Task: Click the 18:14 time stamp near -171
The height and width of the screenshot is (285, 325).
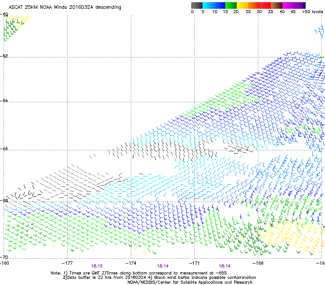Action: click(x=225, y=266)
